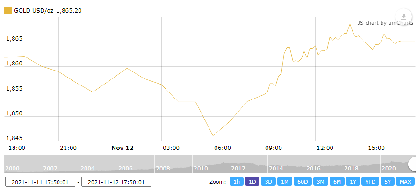Click 2012 on the timeline scrollbar
The width and height of the screenshot is (418, 191).
pos(238,169)
